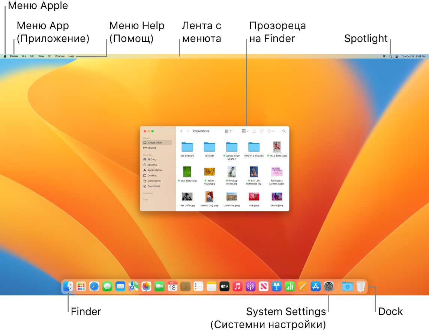The height and width of the screenshot is (333, 429).
Task: Open the Finder app menu
Action: point(14,56)
